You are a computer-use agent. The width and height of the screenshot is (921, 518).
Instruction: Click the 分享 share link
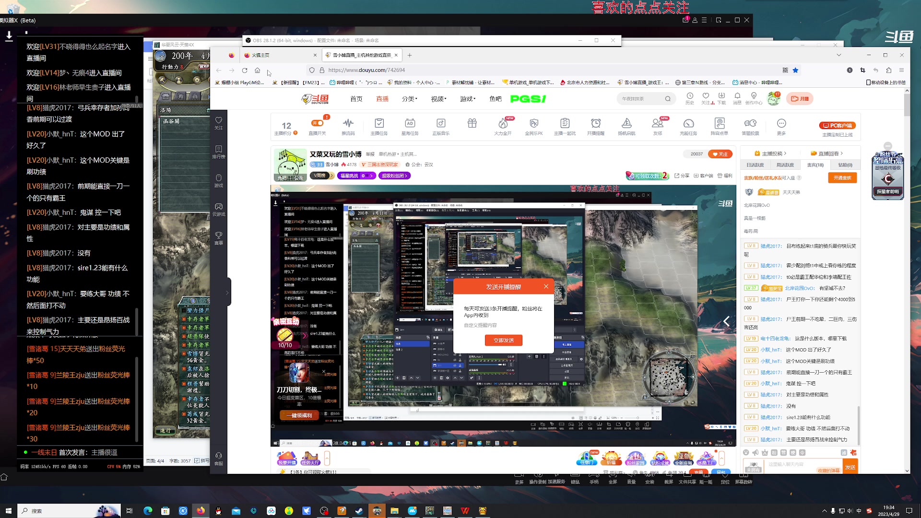click(x=682, y=176)
